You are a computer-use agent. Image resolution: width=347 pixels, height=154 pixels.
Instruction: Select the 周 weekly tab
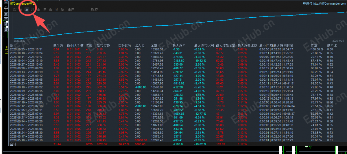(27, 10)
